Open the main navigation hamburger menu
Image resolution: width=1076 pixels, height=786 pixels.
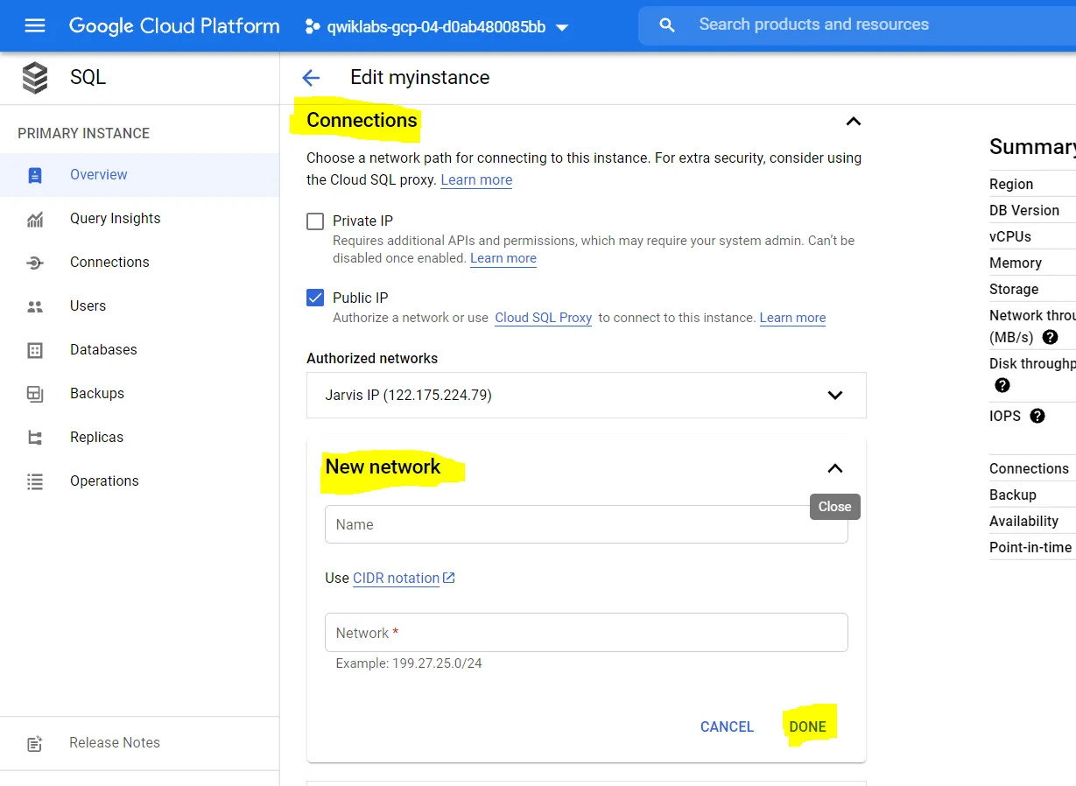tap(35, 26)
